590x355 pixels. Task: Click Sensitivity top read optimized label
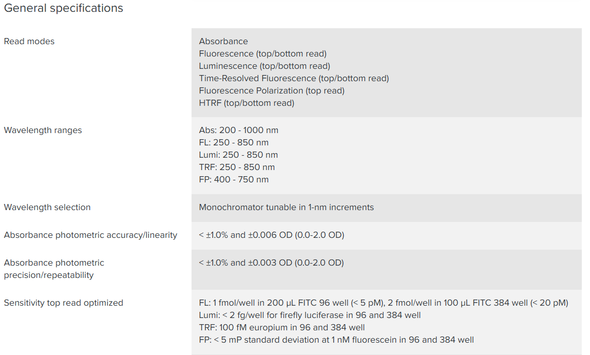64,303
